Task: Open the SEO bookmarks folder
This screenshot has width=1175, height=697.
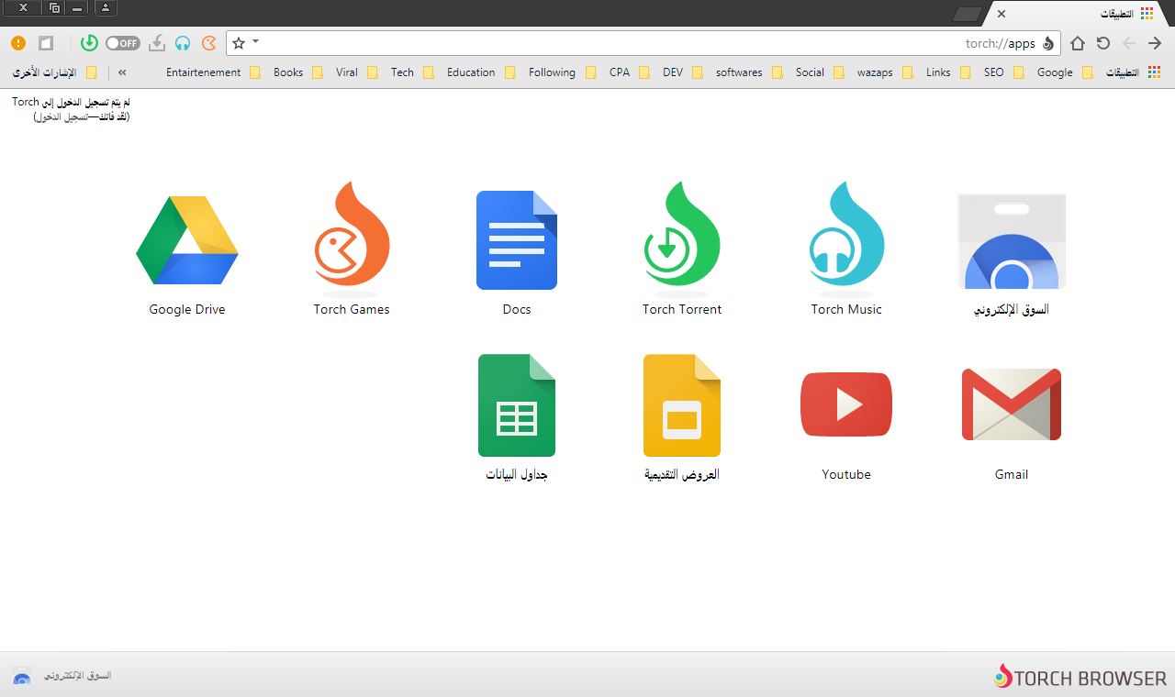Action: [x=1003, y=72]
